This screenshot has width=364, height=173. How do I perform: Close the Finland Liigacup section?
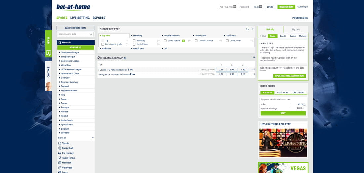(254, 57)
